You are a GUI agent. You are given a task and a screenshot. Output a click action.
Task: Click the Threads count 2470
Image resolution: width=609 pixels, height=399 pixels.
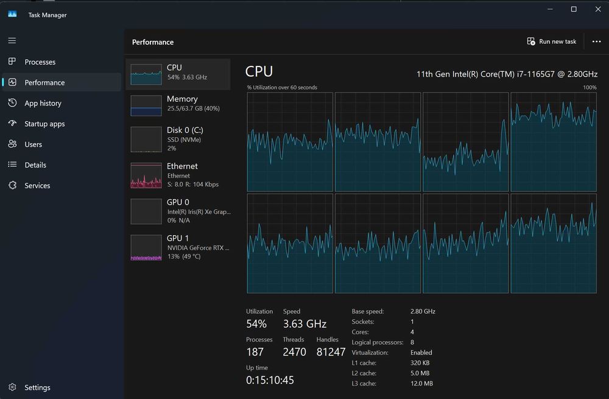[x=294, y=352]
